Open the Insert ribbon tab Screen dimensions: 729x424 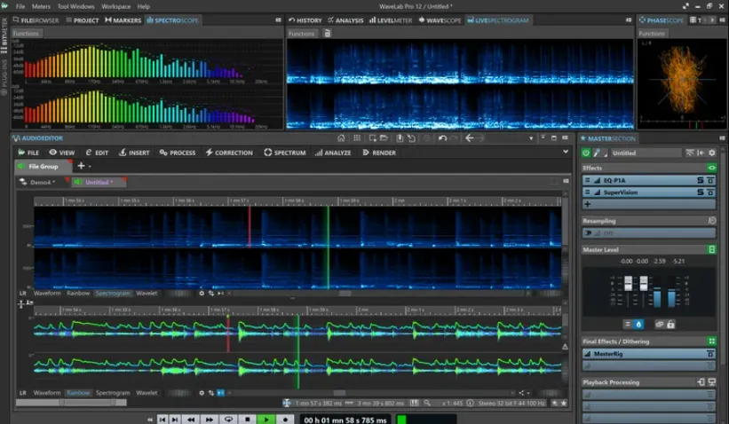click(134, 153)
